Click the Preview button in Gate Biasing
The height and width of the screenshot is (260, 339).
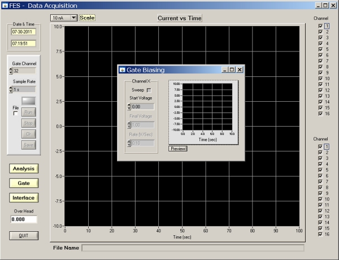pos(177,149)
